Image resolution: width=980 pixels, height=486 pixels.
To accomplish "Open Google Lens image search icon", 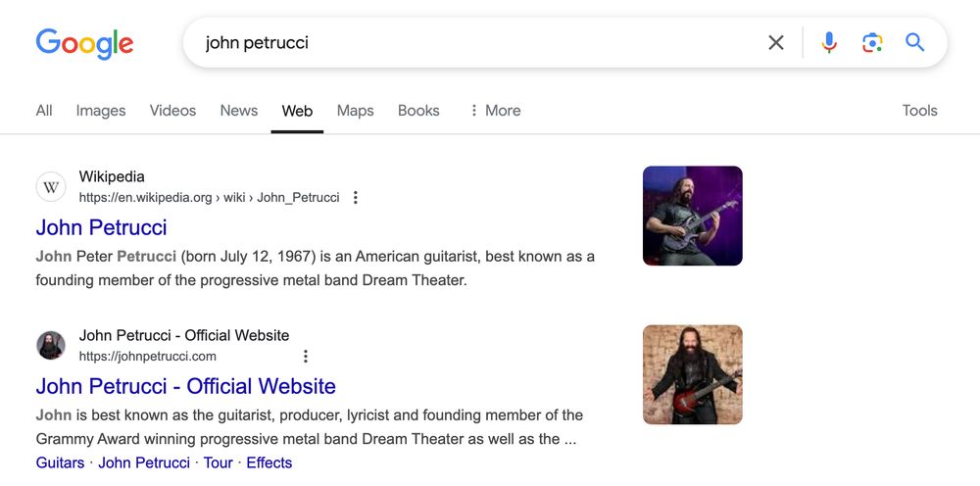I will pyautogui.click(x=872, y=42).
